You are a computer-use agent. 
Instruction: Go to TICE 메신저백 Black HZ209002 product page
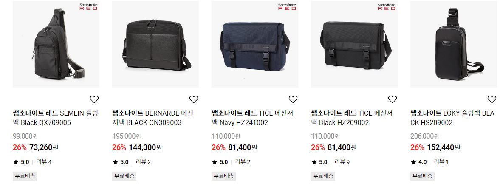pyautogui.click(x=352, y=118)
